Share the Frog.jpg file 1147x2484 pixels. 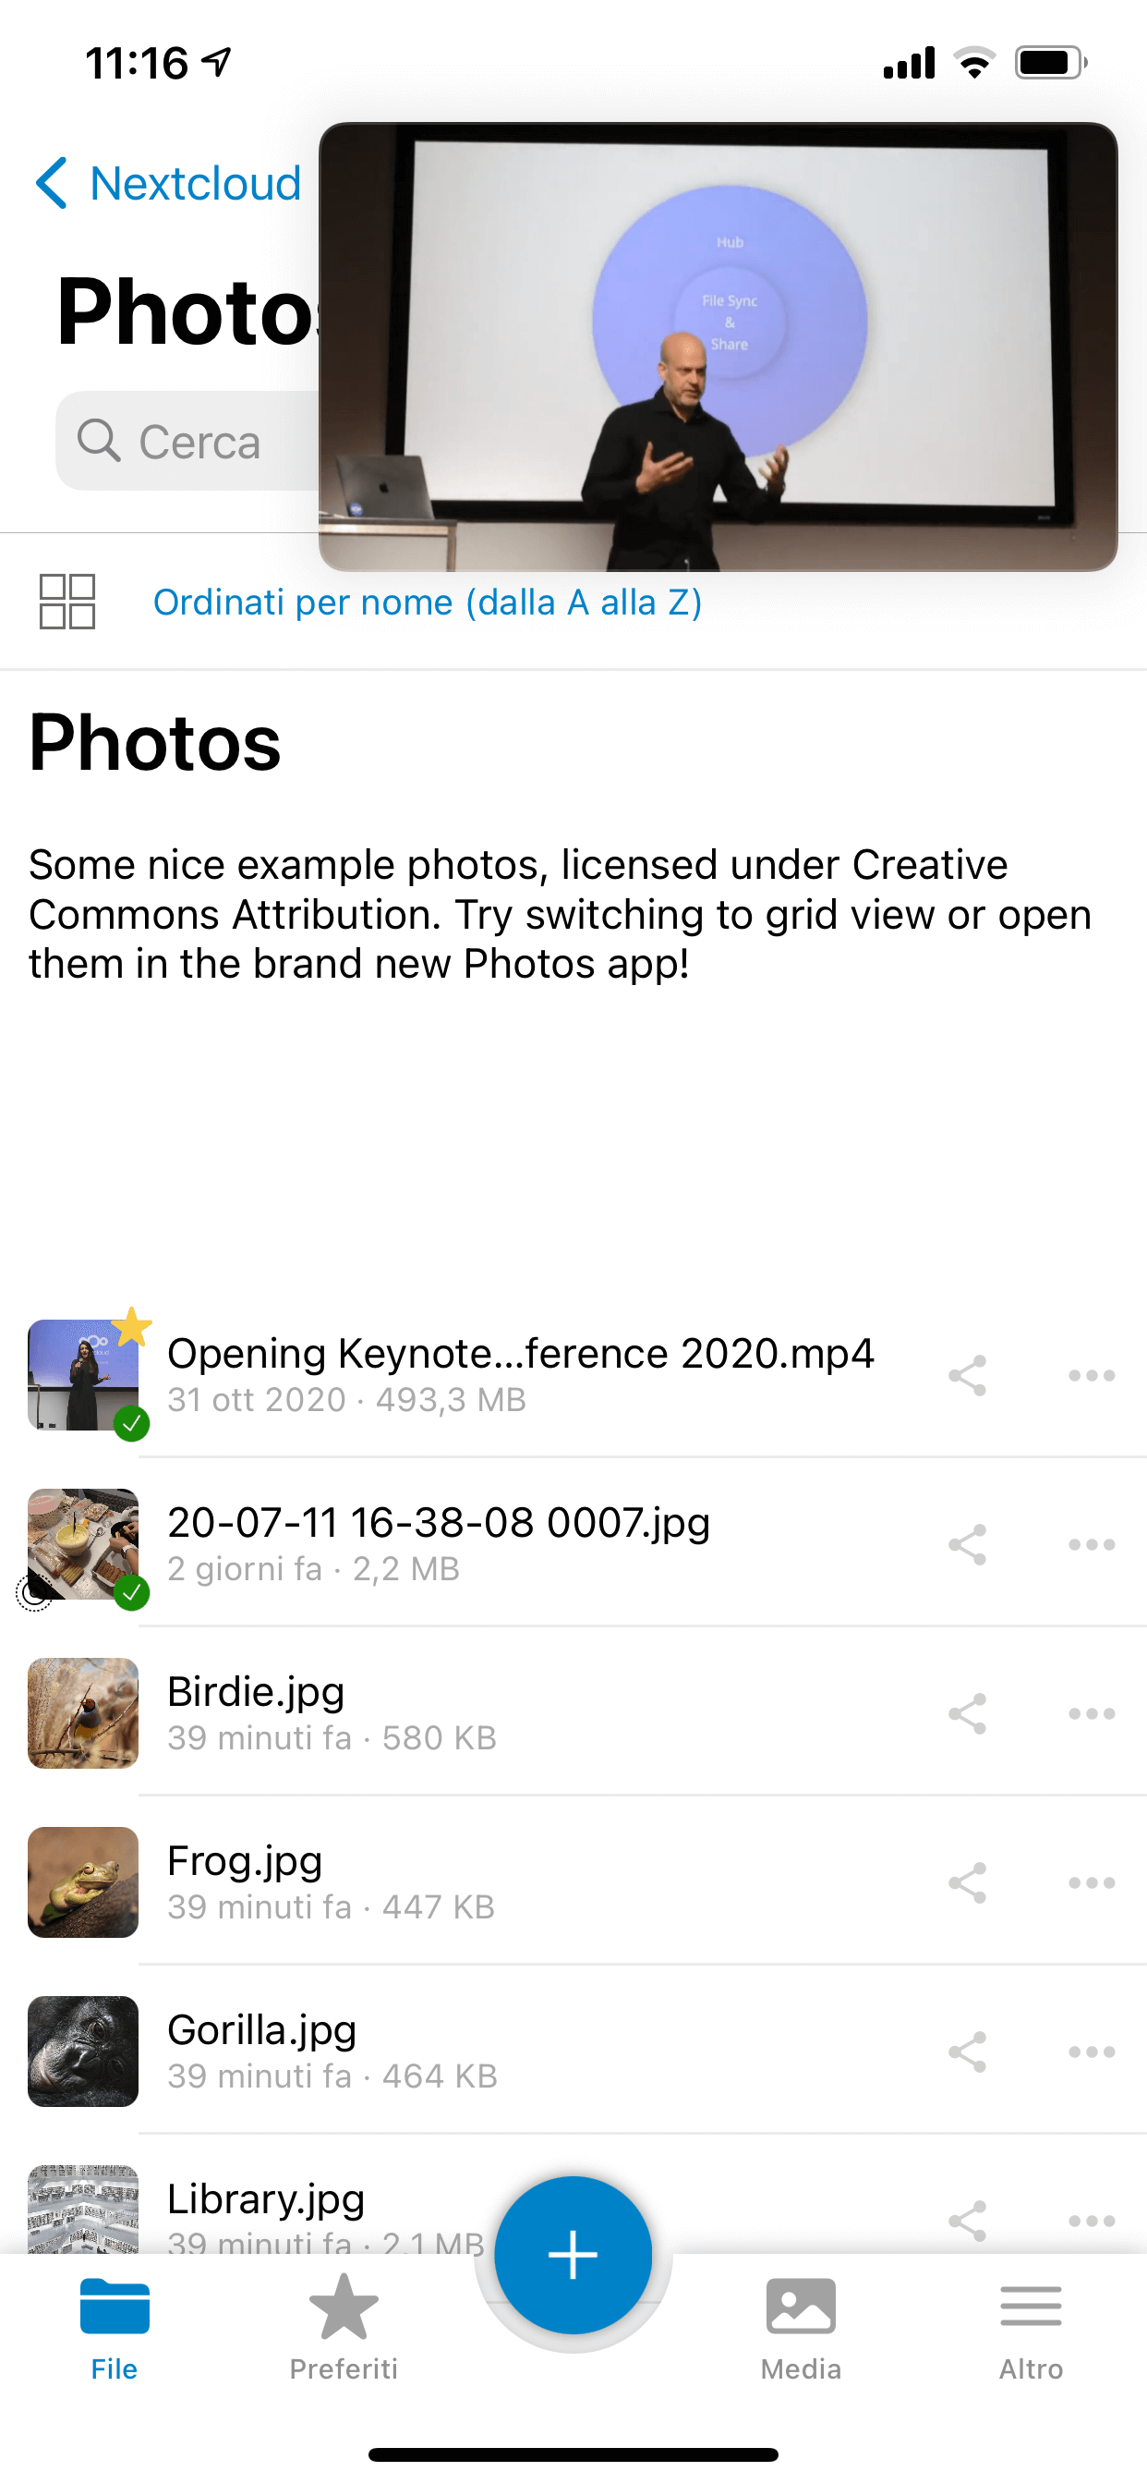967,1882
